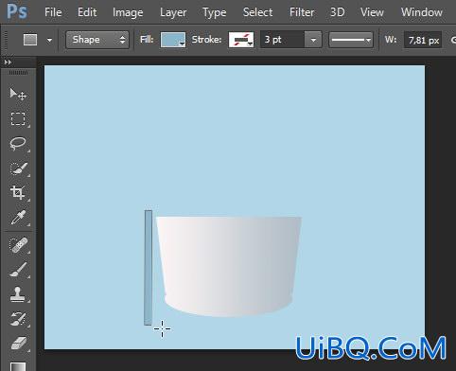
Task: Select the Brush tool
Action: (18, 270)
